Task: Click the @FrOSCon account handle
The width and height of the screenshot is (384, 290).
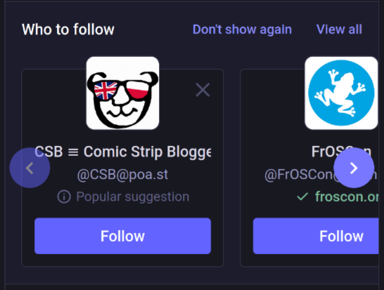Action: click(x=321, y=175)
